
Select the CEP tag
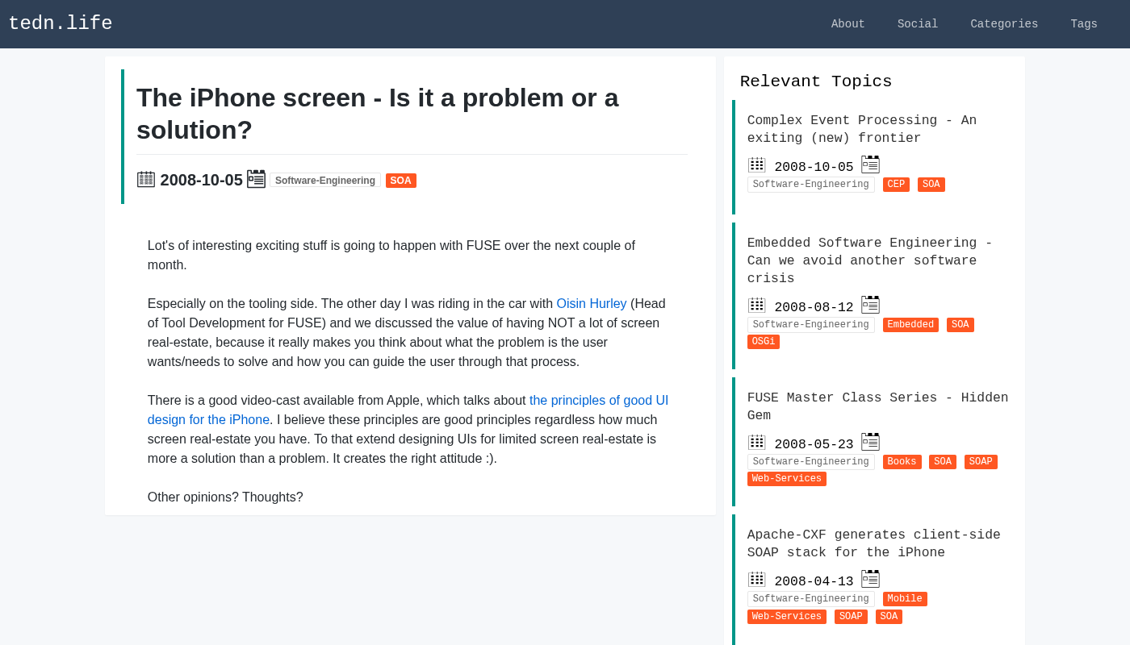pos(896,185)
